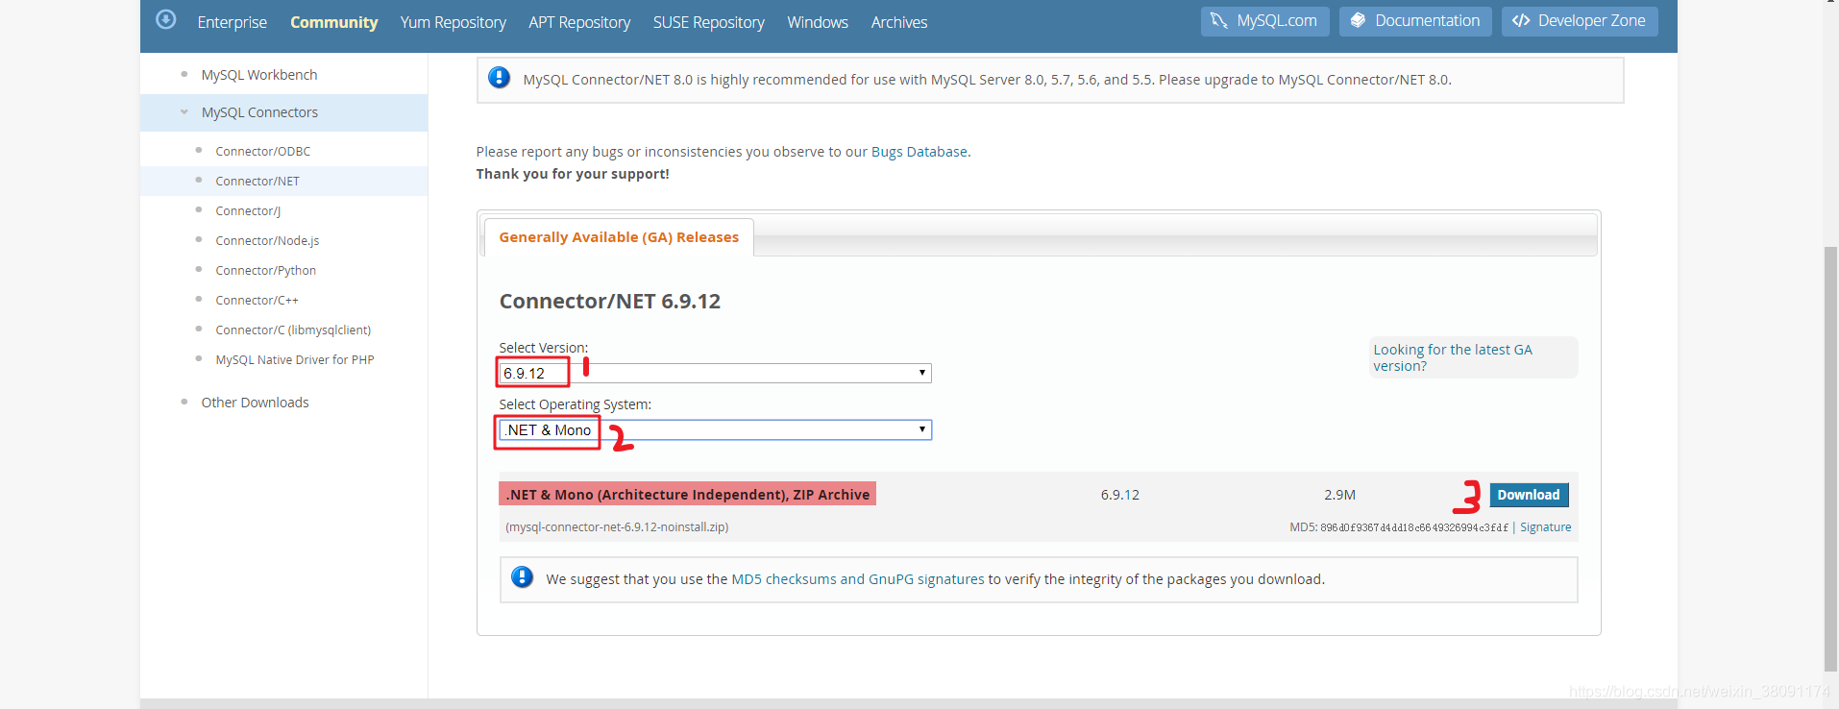Open MySQL Workbench in sidebar
Viewport: 1839px width, 709px height.
click(259, 75)
